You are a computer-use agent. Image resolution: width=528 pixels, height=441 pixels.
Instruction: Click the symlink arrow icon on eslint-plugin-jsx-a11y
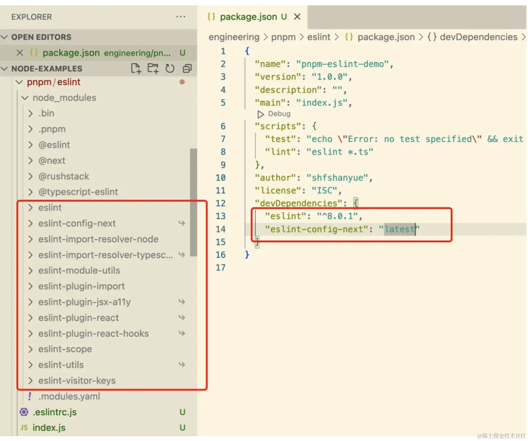coord(182,302)
